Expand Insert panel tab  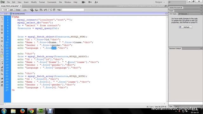pyautogui.click(x=171, y=11)
